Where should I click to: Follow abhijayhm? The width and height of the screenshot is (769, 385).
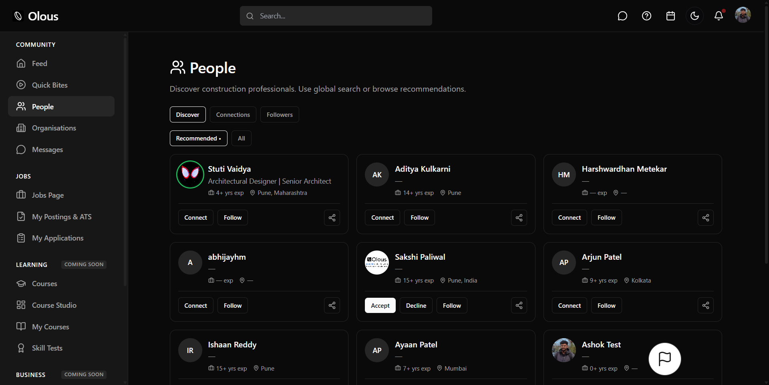233,305
